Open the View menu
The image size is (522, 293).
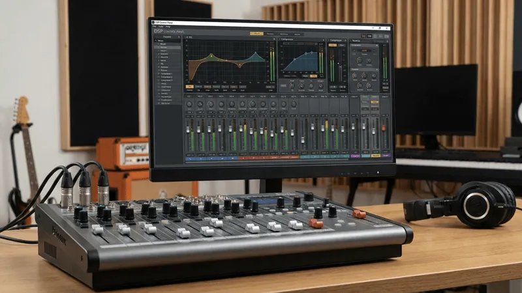click(x=161, y=27)
